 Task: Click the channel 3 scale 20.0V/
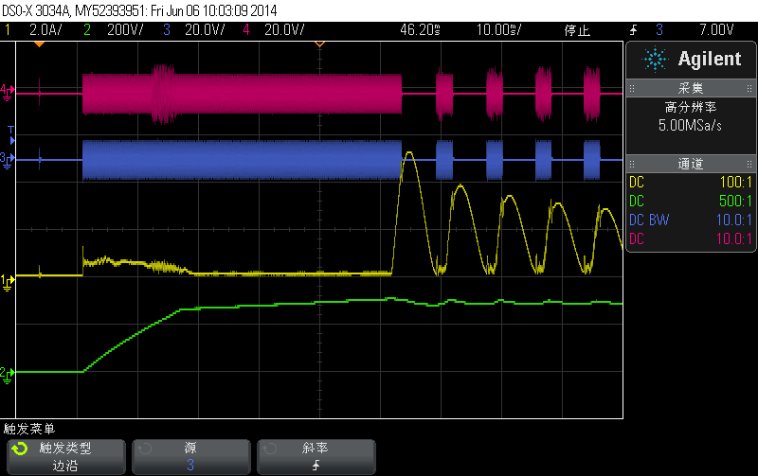[205, 30]
